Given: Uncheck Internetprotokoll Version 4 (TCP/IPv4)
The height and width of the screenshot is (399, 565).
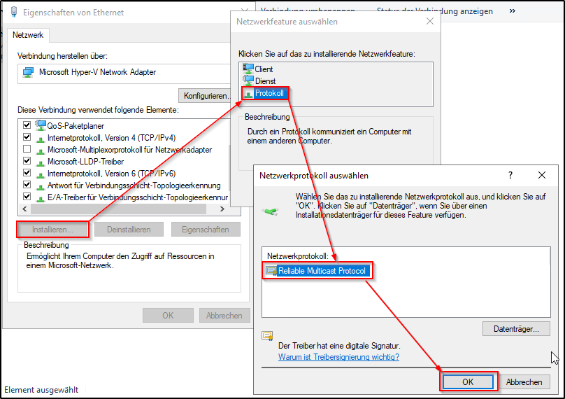Looking at the screenshot, I should [27, 137].
